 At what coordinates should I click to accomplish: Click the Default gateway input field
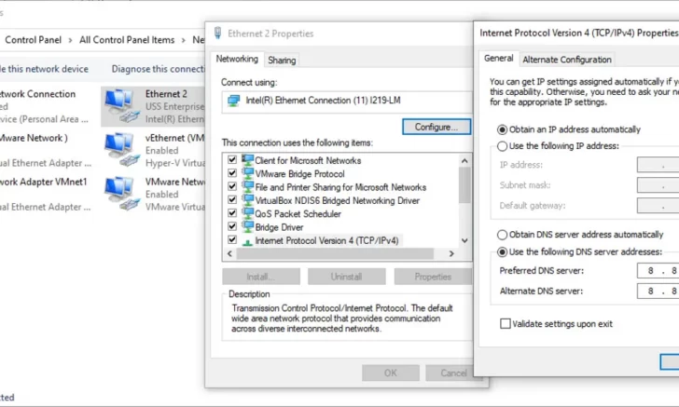tap(658, 206)
